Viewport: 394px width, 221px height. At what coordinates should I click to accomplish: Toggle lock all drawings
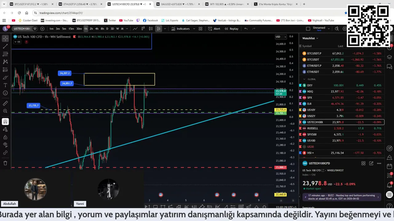pyautogui.click(x=5, y=137)
